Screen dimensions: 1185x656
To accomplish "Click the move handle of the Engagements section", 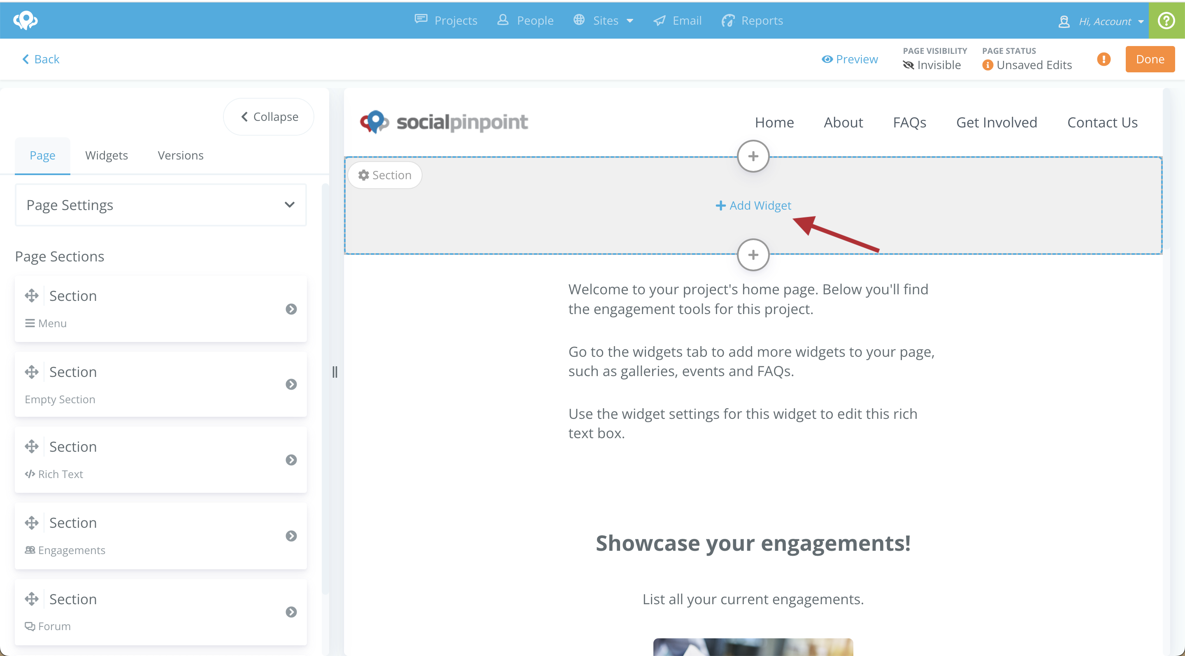I will 32,522.
